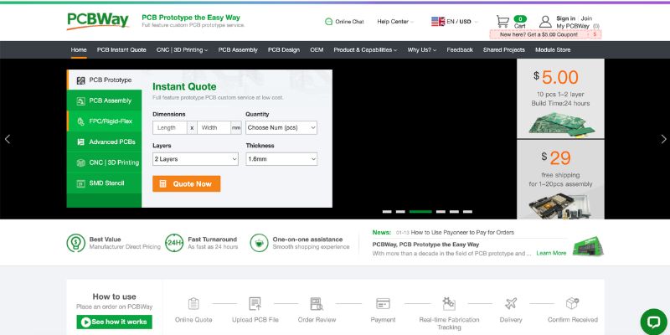Click the CNC 3D Printing cube icon
The image size is (670, 335).
pos(80,162)
